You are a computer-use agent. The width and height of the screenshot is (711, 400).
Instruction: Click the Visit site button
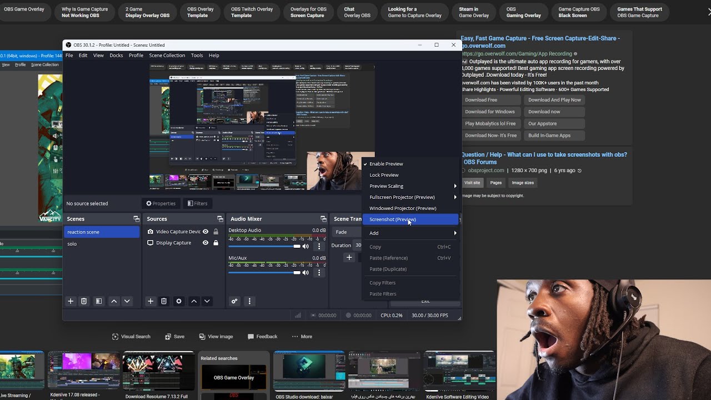click(472, 183)
